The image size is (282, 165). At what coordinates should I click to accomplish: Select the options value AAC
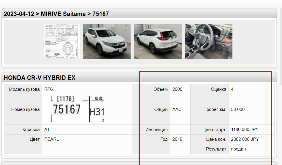177,109
